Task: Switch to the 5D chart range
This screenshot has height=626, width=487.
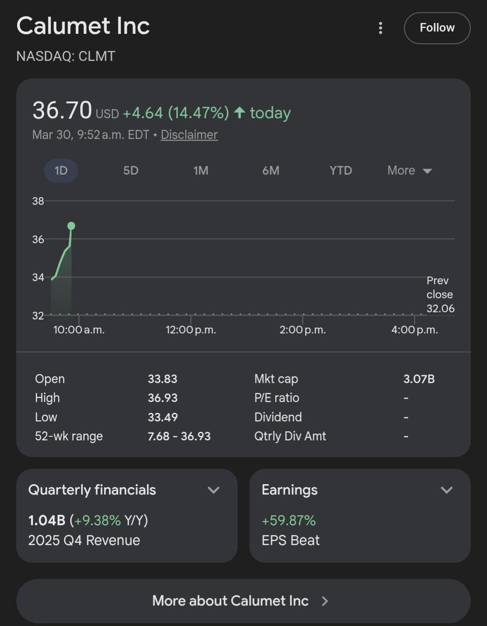Action: click(131, 171)
